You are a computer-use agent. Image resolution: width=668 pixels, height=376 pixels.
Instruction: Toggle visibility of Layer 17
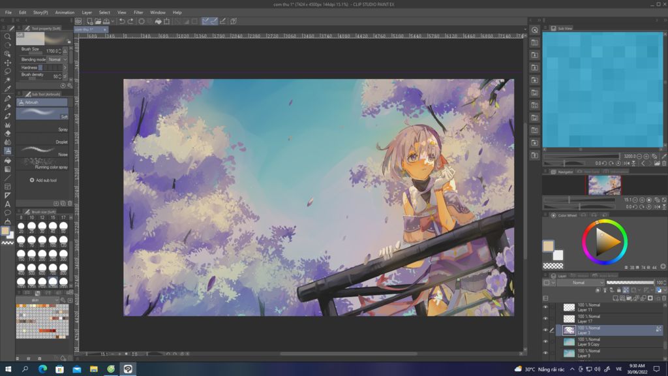click(545, 319)
